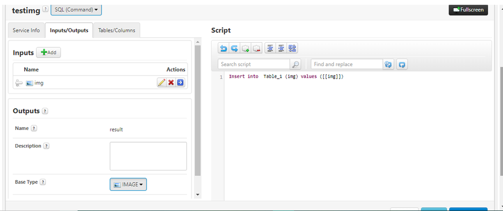Click the auto-format code icon in script toolbar
The height and width of the screenshot is (211, 503).
click(x=292, y=48)
